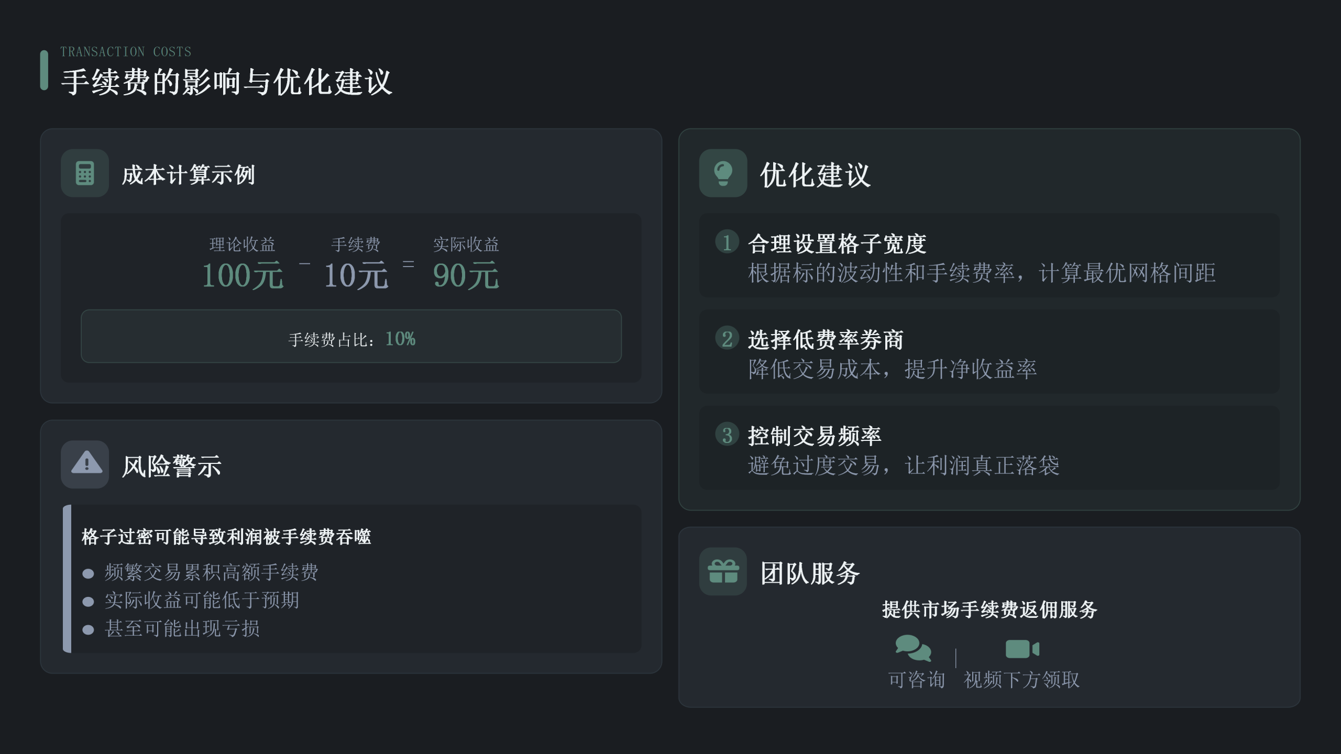Click the number 3 circle badge
This screenshot has width=1341, height=754.
(727, 435)
